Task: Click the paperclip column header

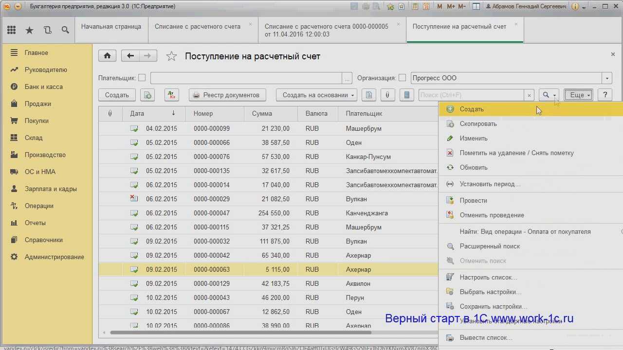Action: tap(110, 113)
